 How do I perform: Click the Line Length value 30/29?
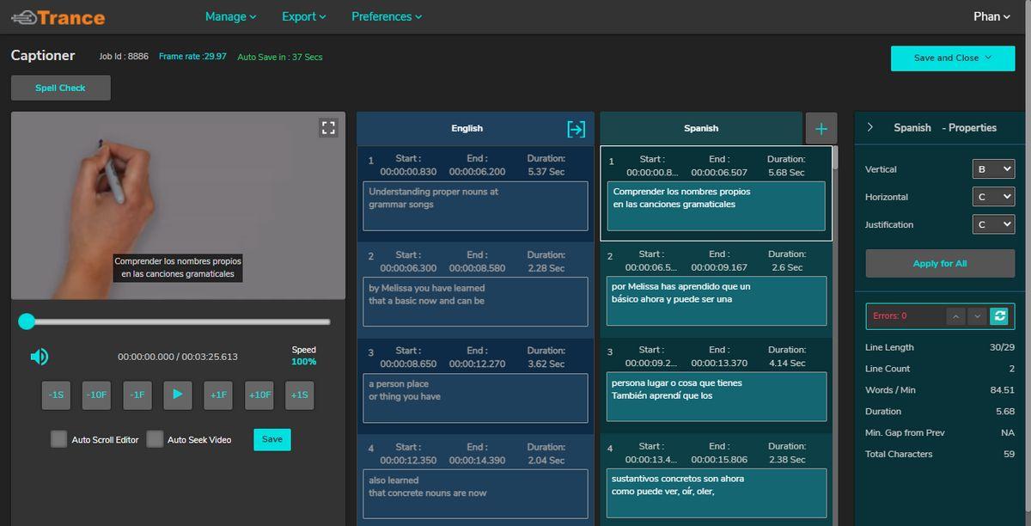1003,347
